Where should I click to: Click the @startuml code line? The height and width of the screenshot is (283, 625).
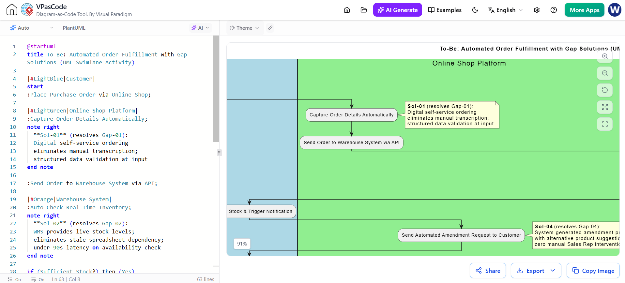41,46
